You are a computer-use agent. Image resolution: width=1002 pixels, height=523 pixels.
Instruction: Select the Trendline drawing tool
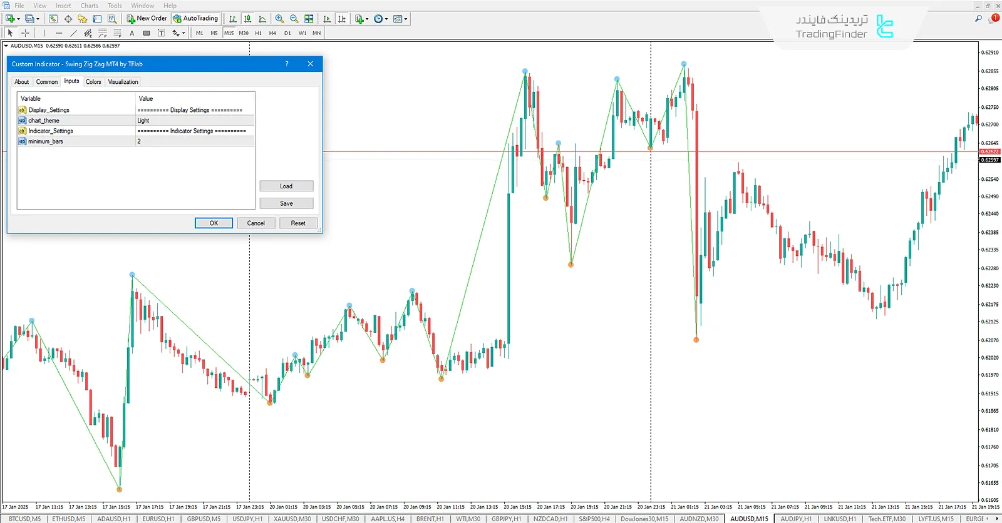[x=73, y=33]
